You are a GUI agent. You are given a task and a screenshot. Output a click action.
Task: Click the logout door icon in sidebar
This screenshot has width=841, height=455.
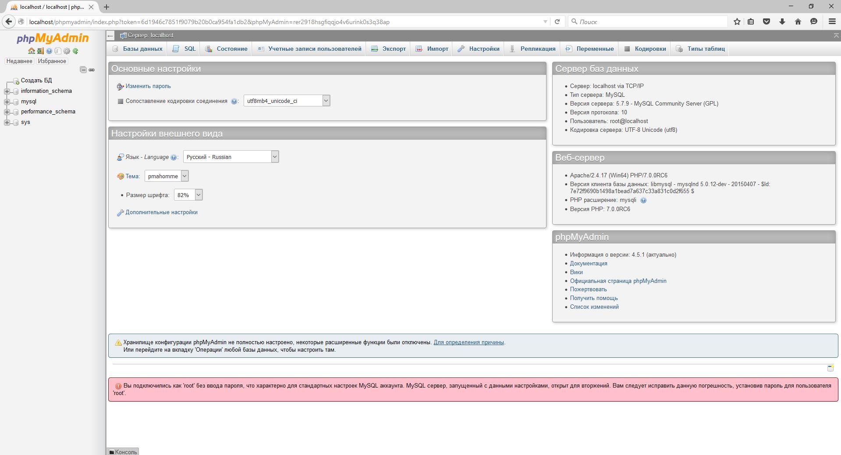(x=40, y=51)
